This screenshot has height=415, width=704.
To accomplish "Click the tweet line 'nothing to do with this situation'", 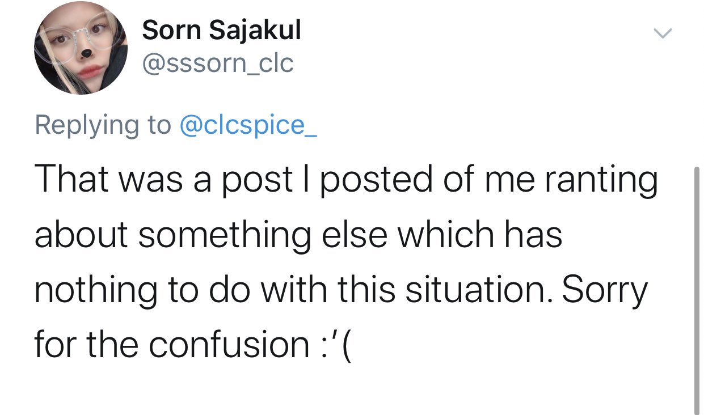I will 341,291.
